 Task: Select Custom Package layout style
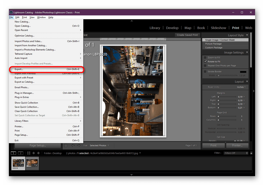coord(225,47)
